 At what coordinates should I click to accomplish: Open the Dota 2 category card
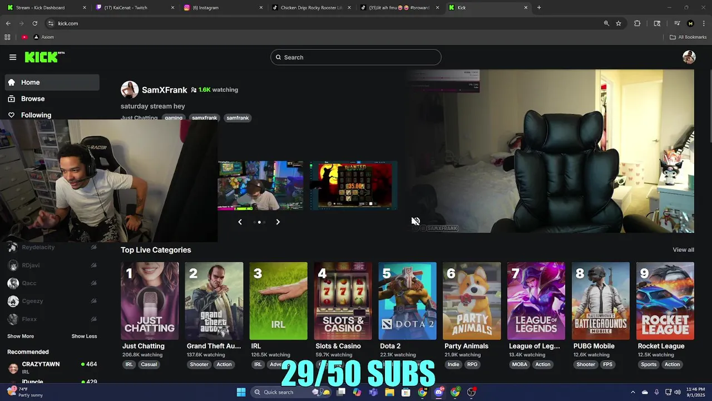[x=407, y=301]
